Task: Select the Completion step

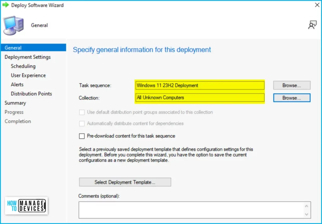Action: point(18,121)
